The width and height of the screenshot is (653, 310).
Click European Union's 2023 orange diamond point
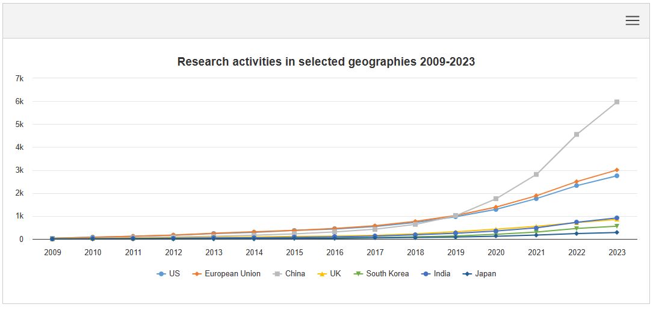tap(617, 170)
